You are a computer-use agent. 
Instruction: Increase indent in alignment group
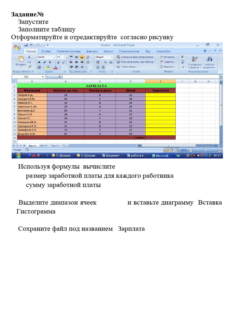point(76,67)
